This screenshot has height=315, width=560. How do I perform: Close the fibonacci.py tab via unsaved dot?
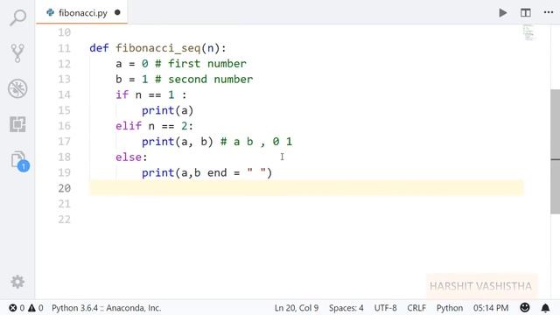(117, 12)
